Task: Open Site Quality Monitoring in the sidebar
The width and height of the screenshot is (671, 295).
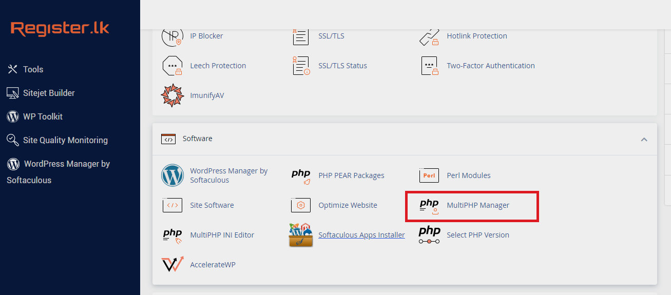Action: (x=65, y=140)
